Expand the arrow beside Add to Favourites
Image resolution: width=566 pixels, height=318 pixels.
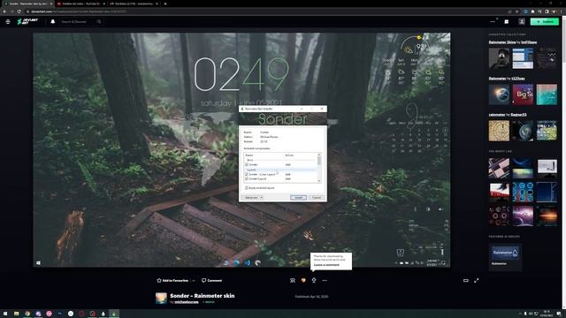click(x=194, y=281)
